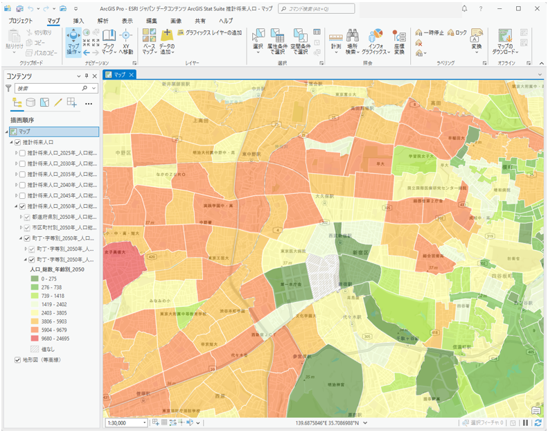Pause map drawing in the status bar
The image size is (548, 435).
point(525,423)
